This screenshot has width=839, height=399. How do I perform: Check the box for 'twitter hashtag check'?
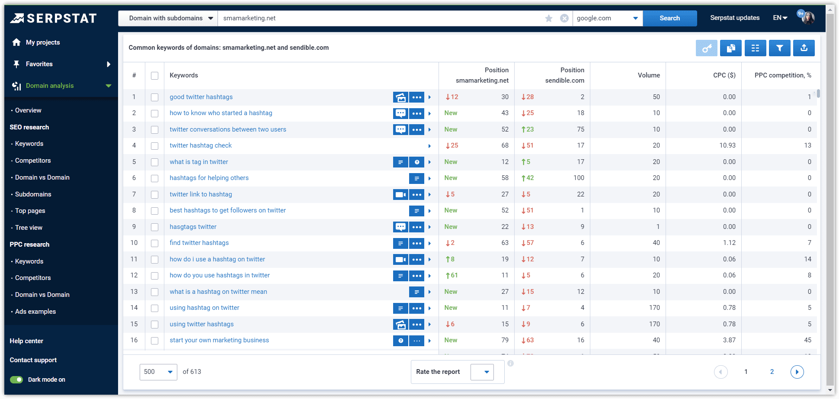click(x=154, y=146)
